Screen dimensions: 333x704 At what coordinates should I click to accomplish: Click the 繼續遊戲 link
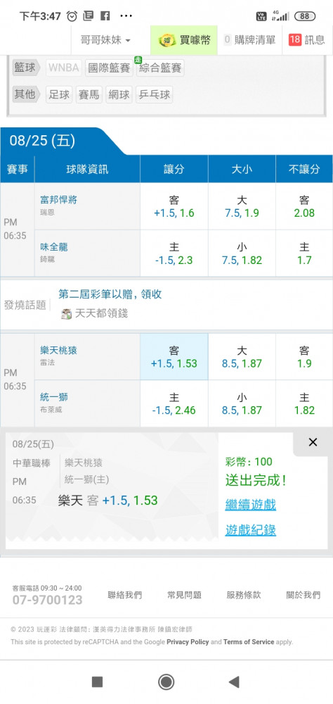pyautogui.click(x=251, y=504)
